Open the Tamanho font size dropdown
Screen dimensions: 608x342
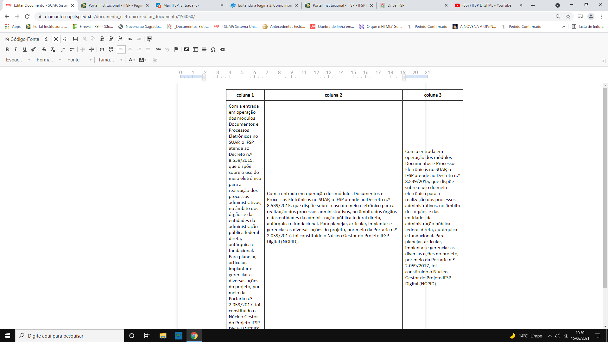click(x=110, y=60)
